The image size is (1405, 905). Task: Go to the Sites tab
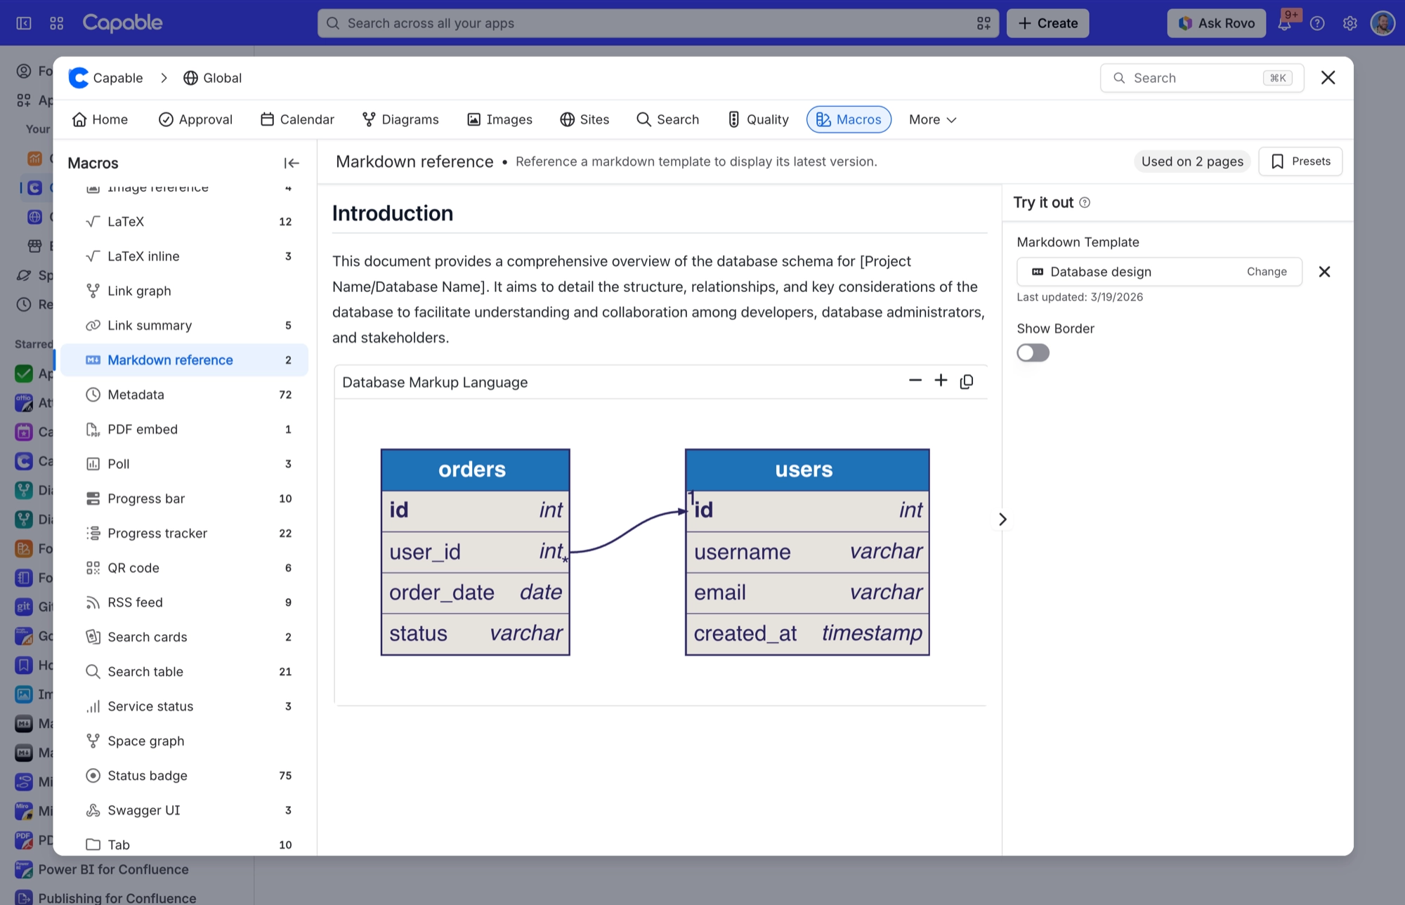point(584,119)
